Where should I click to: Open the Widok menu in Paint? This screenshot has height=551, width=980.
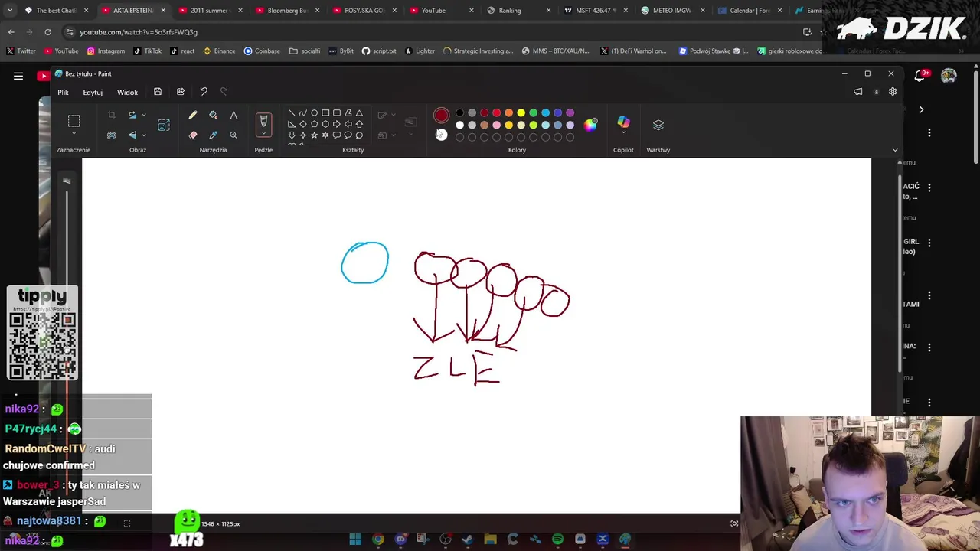(x=127, y=92)
